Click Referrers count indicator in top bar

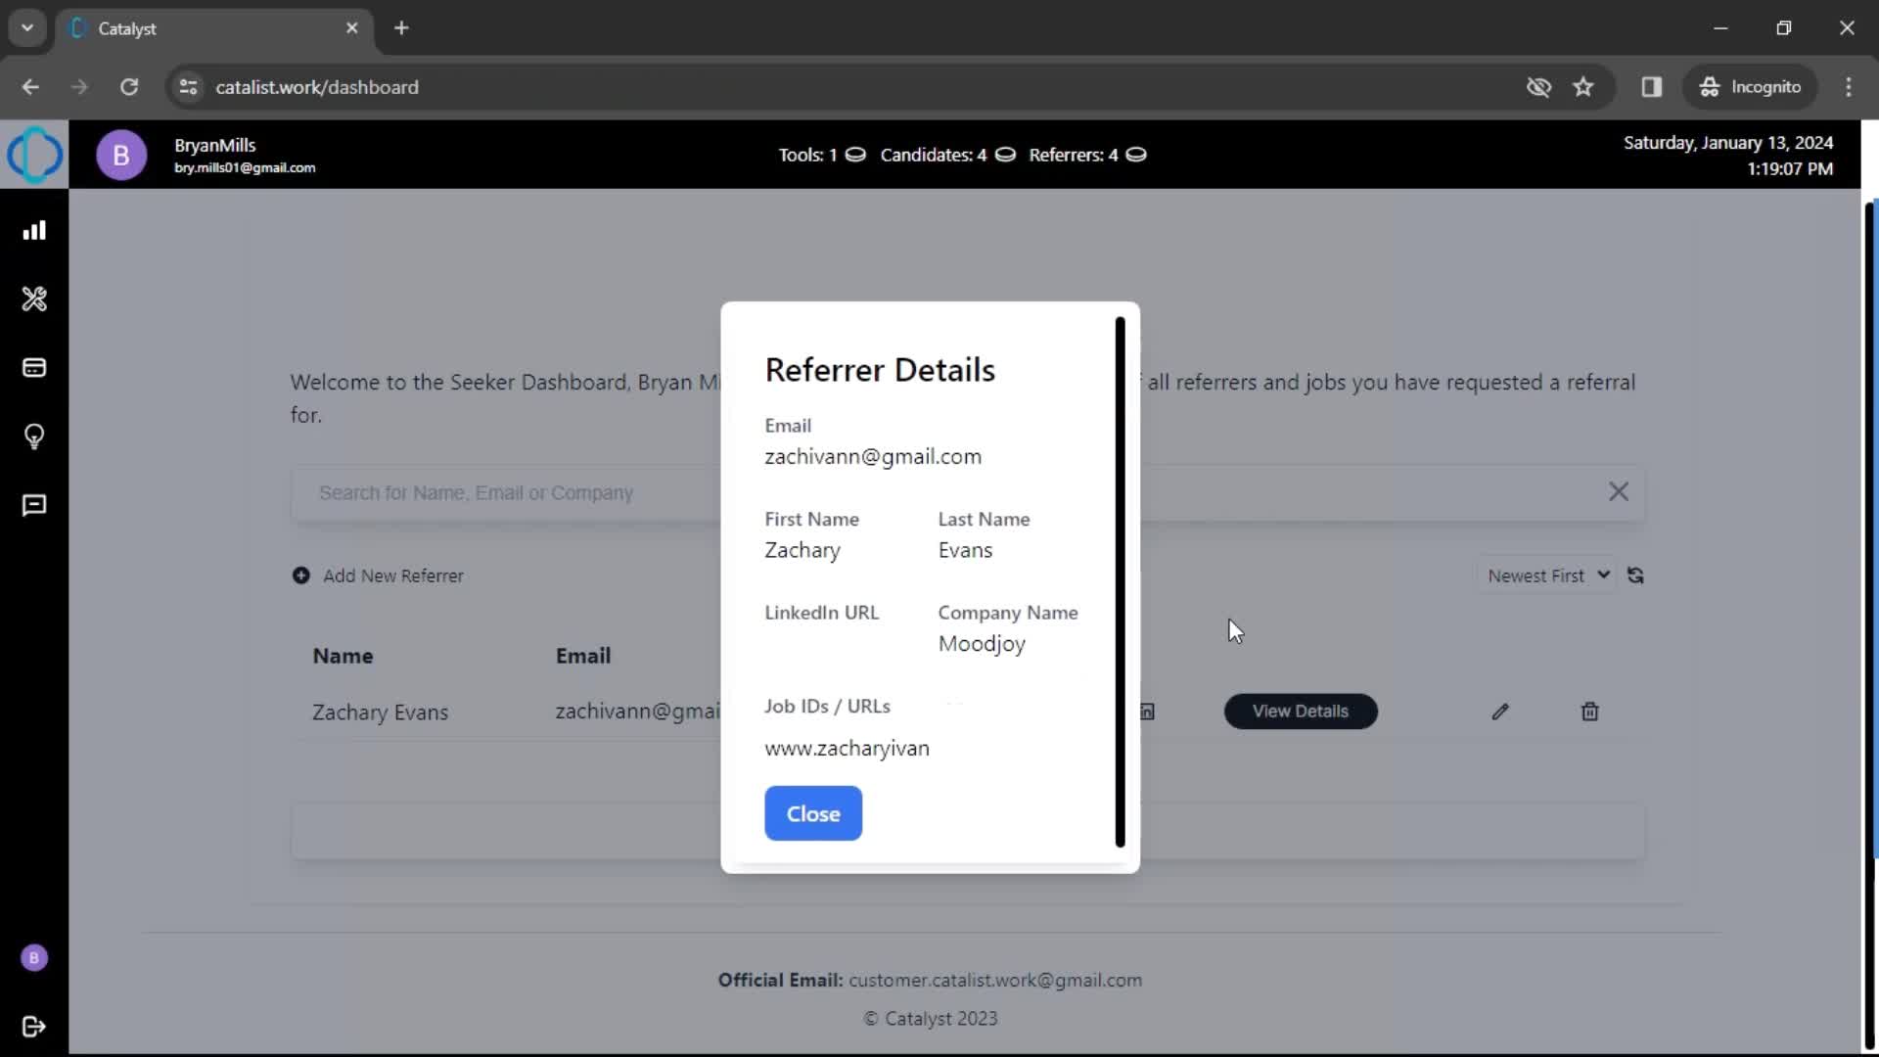1085,155
